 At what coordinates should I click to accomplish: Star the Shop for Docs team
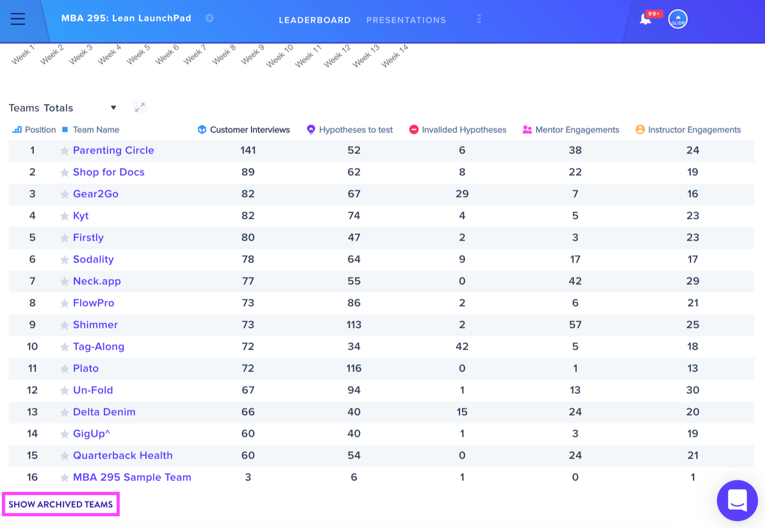click(65, 172)
